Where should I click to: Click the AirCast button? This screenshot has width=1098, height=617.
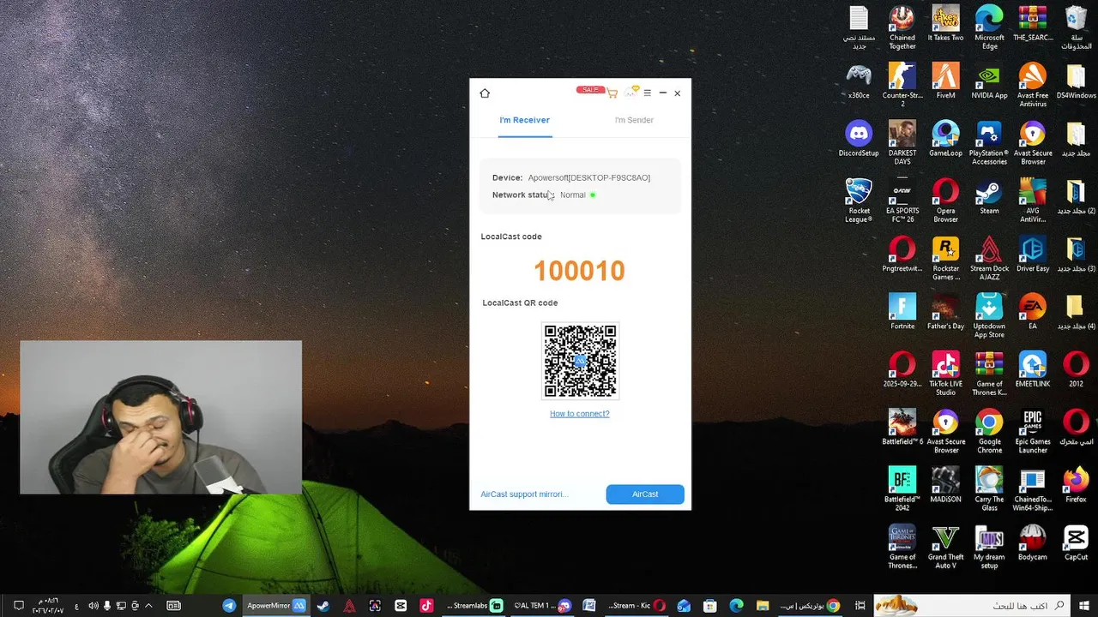(x=645, y=494)
